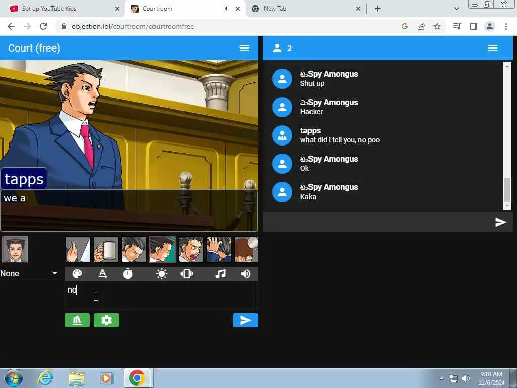Open the chat panel hamburger menu
517x388 pixels.
coord(493,48)
